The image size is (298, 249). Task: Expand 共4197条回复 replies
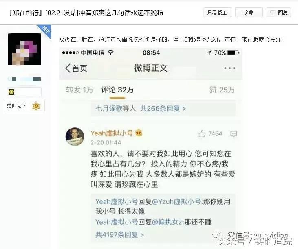point(119,235)
